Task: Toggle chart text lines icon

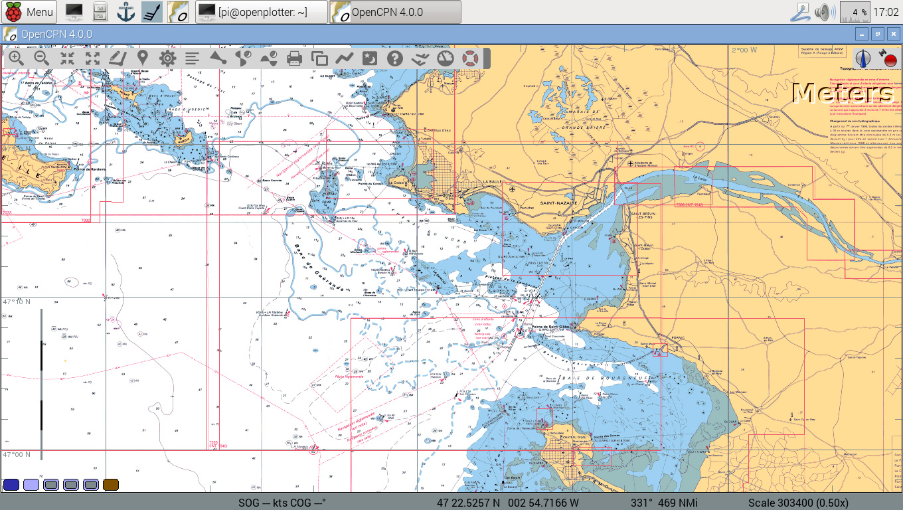Action: (x=193, y=58)
